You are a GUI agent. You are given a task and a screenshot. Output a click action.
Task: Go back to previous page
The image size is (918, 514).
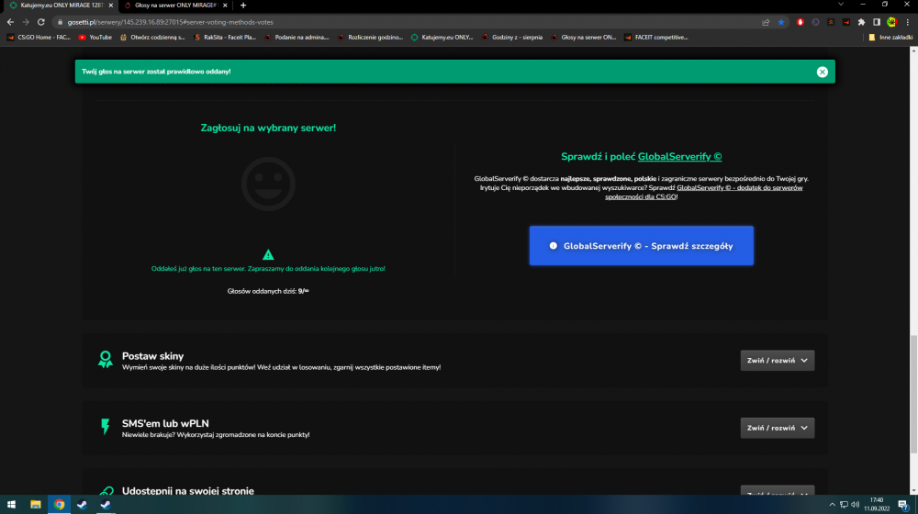click(x=10, y=22)
